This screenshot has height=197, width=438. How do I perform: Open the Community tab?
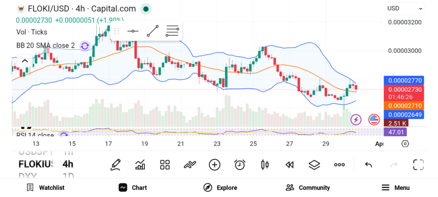coord(308,188)
